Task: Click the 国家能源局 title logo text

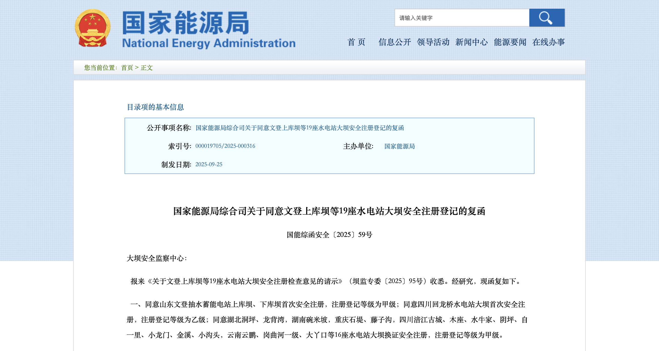Action: pyautogui.click(x=186, y=23)
